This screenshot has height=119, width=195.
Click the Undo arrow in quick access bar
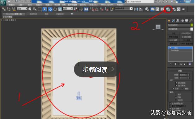click(x=20, y=1)
